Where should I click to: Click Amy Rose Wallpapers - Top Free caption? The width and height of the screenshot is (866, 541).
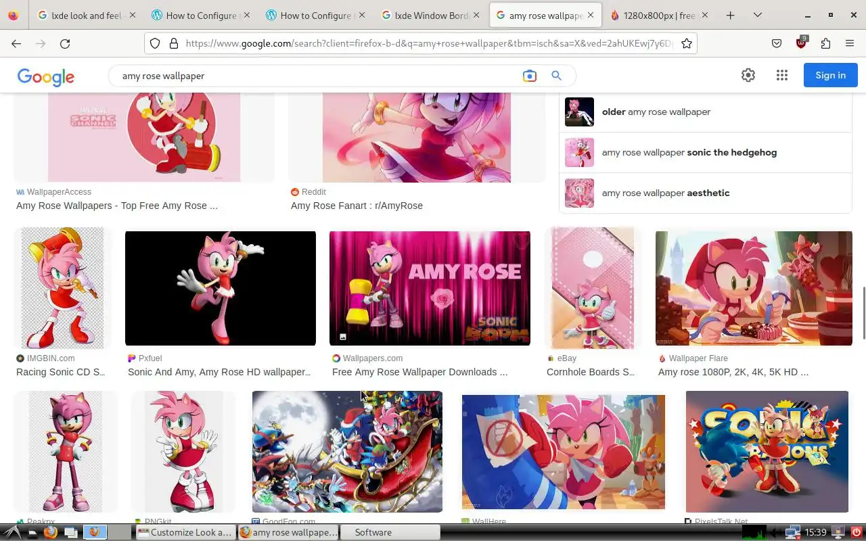pos(117,206)
